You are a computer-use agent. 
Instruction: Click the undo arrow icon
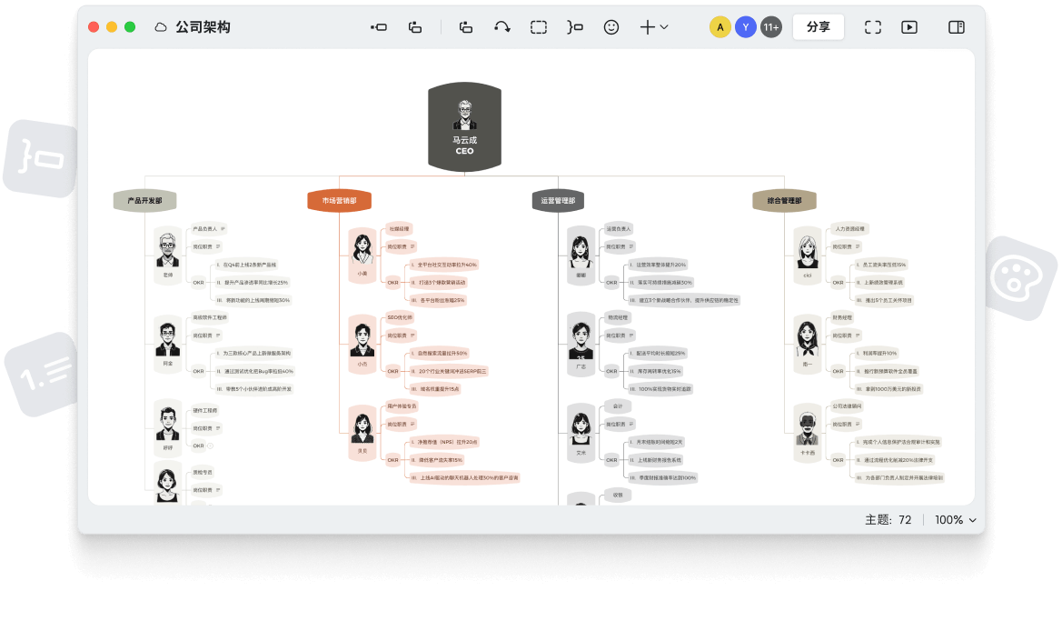[501, 26]
